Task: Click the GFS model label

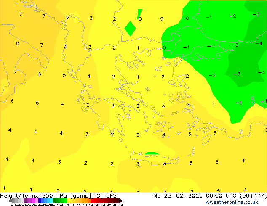Action: click(x=111, y=196)
